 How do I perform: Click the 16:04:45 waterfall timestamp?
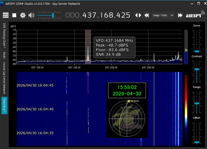pos(35,85)
